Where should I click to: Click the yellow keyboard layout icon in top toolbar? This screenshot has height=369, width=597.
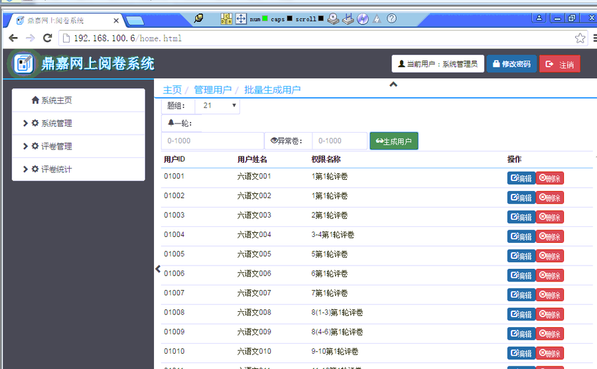(x=226, y=19)
